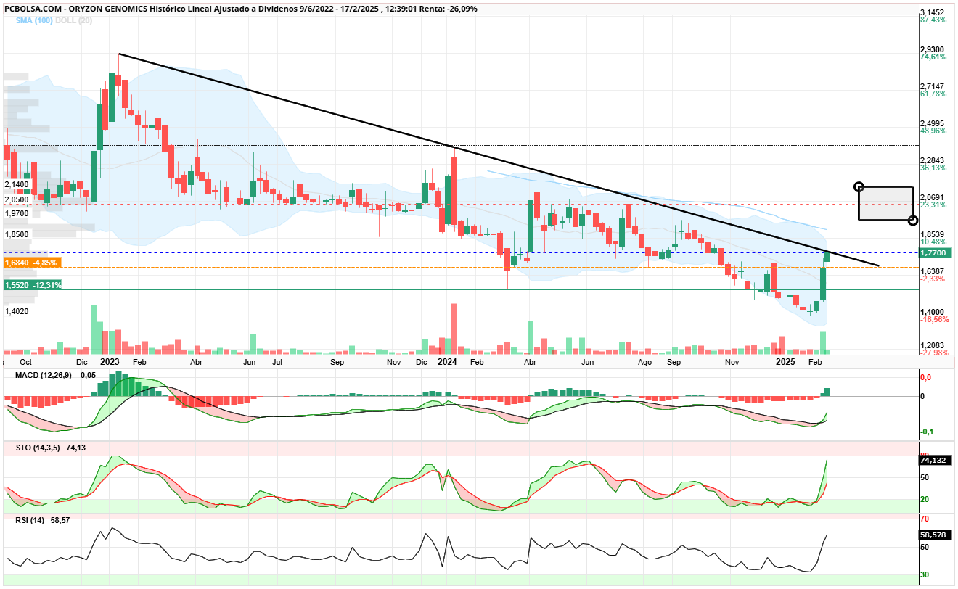Click the 74,132 stochastic value badge
Image resolution: width=958 pixels, height=589 pixels.
934,460
